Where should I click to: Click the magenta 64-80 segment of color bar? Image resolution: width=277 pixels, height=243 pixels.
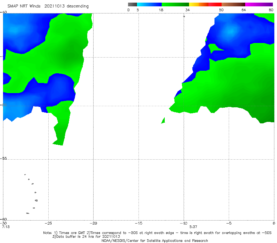[x=259, y=4]
